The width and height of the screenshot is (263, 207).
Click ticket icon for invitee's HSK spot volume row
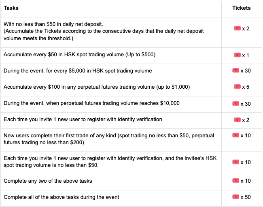[x=236, y=162]
